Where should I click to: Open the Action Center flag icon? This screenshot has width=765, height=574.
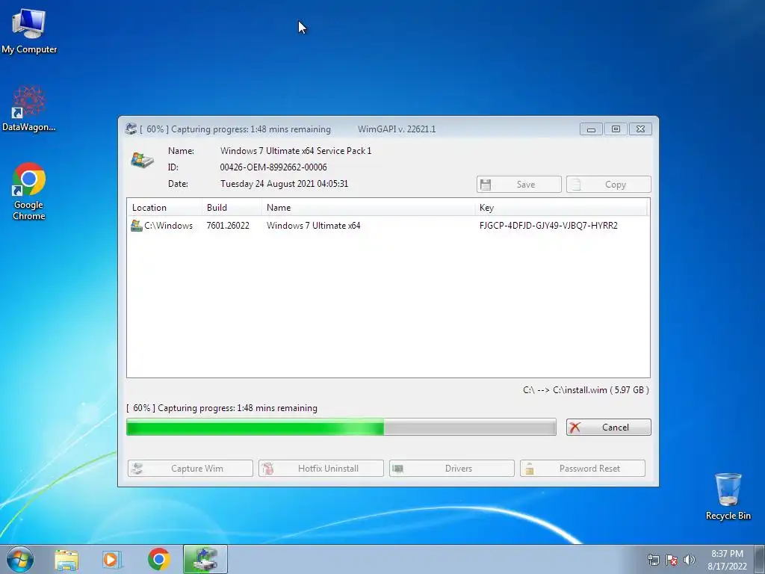pos(672,560)
